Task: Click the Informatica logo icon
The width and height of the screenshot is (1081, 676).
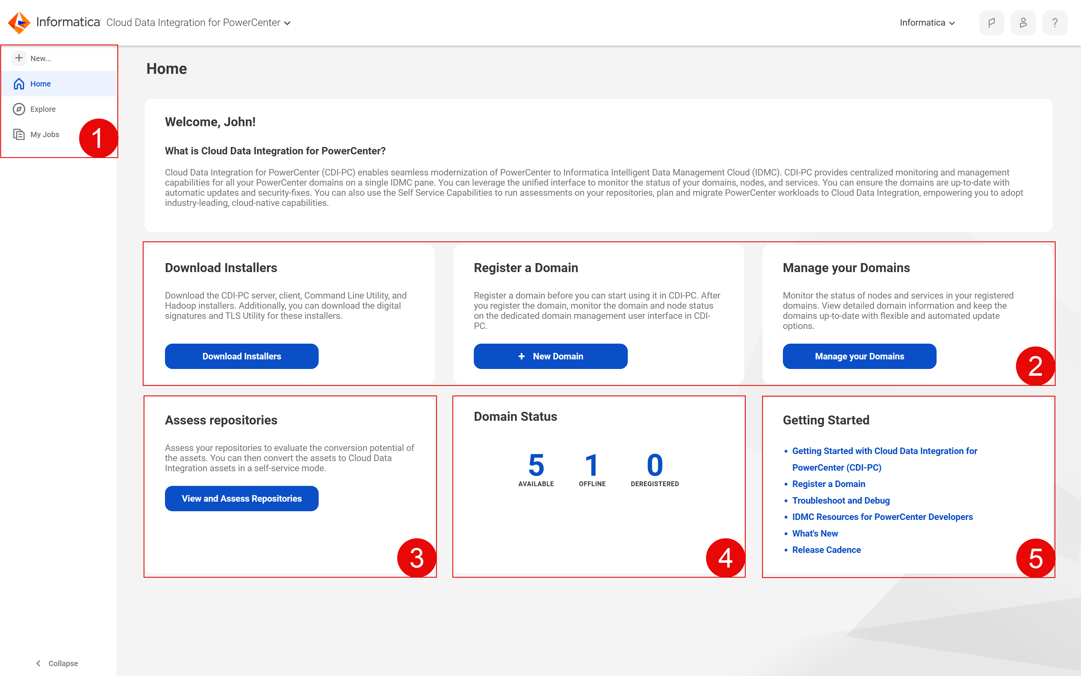Action: click(x=19, y=22)
